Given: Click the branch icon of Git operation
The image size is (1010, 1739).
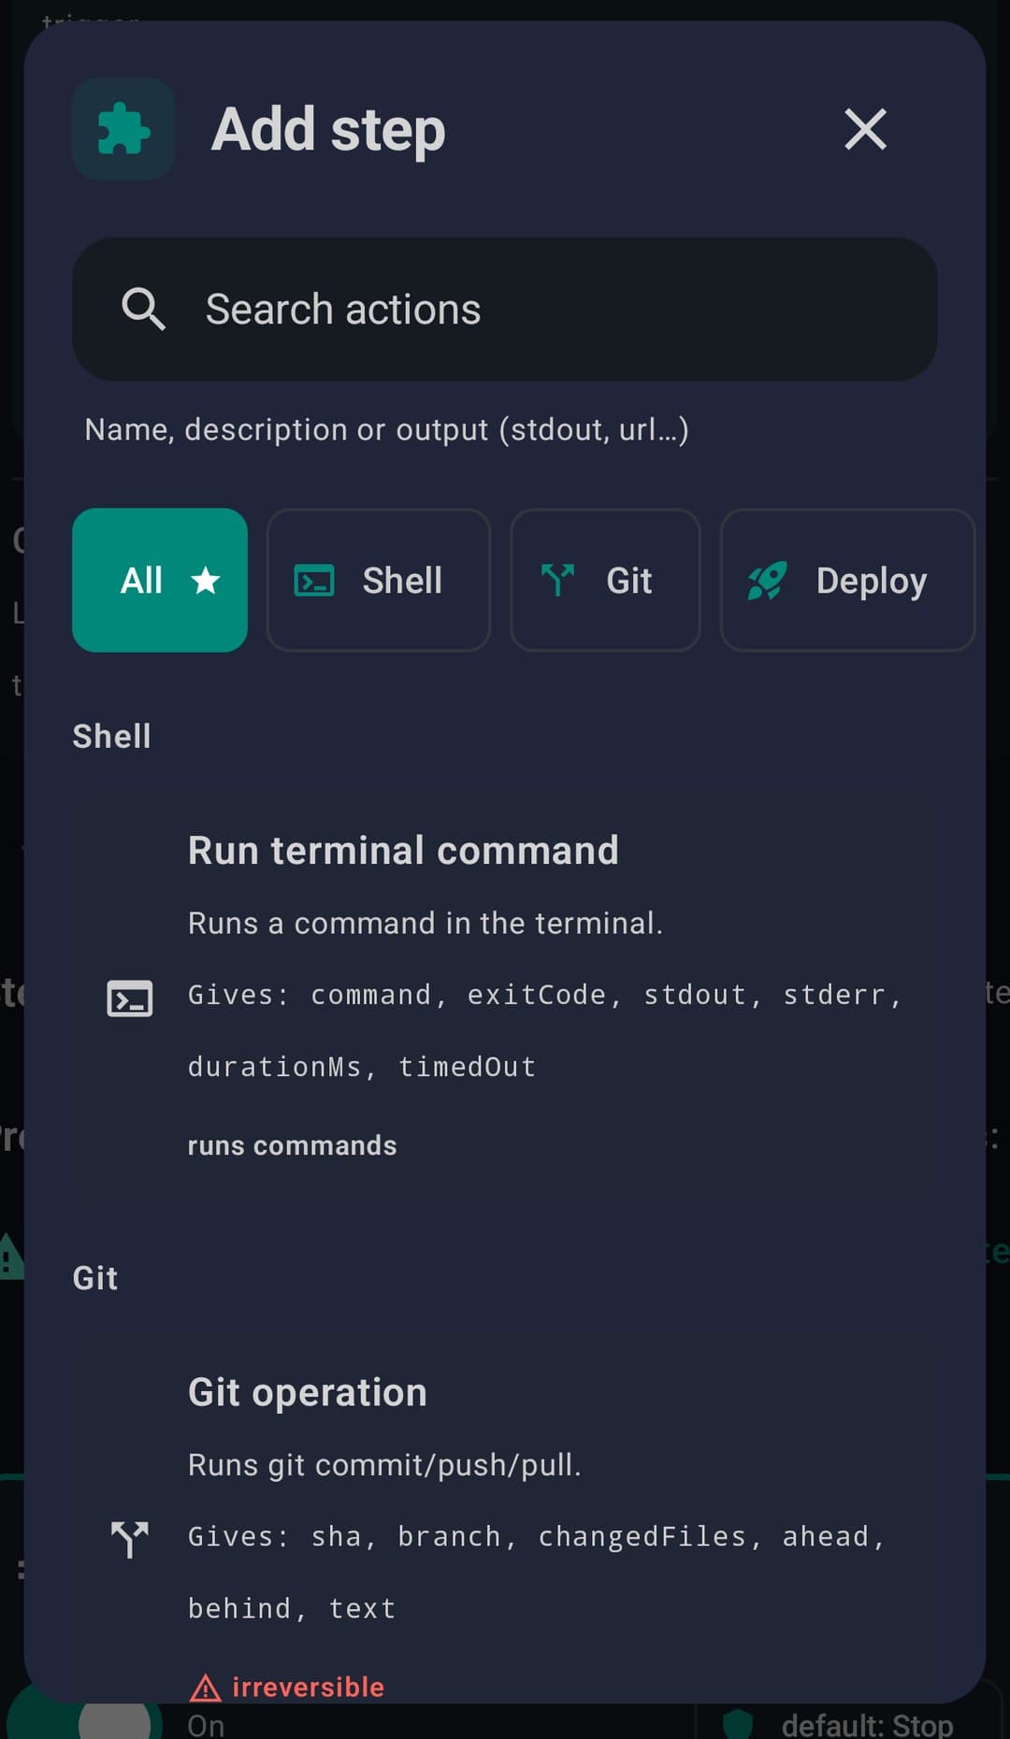Looking at the screenshot, I should [130, 1539].
